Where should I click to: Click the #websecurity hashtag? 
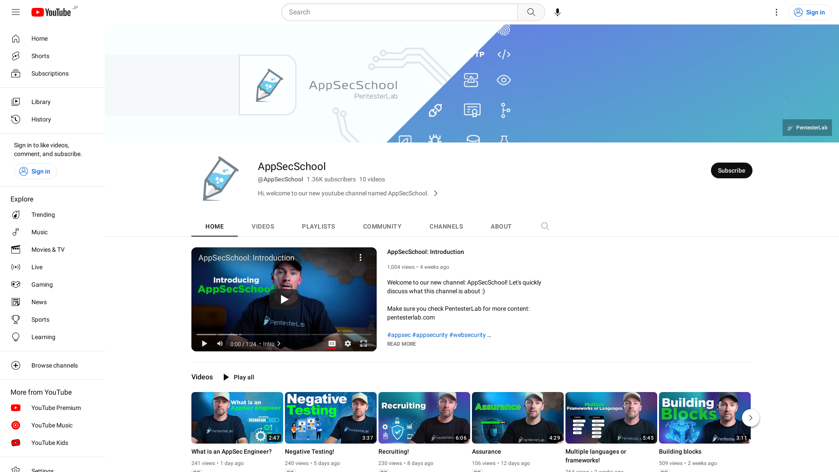click(468, 335)
